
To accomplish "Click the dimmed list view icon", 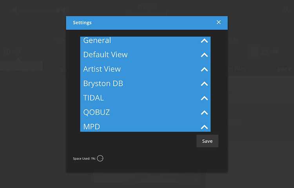I will pos(265,51).
